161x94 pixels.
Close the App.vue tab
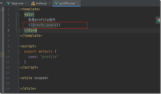click(26, 3)
